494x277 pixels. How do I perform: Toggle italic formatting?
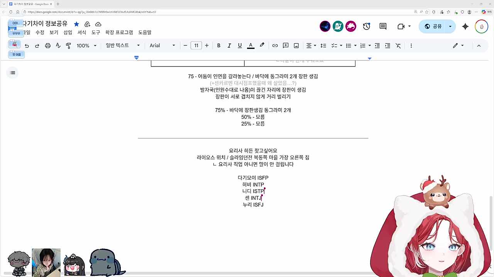click(x=229, y=45)
